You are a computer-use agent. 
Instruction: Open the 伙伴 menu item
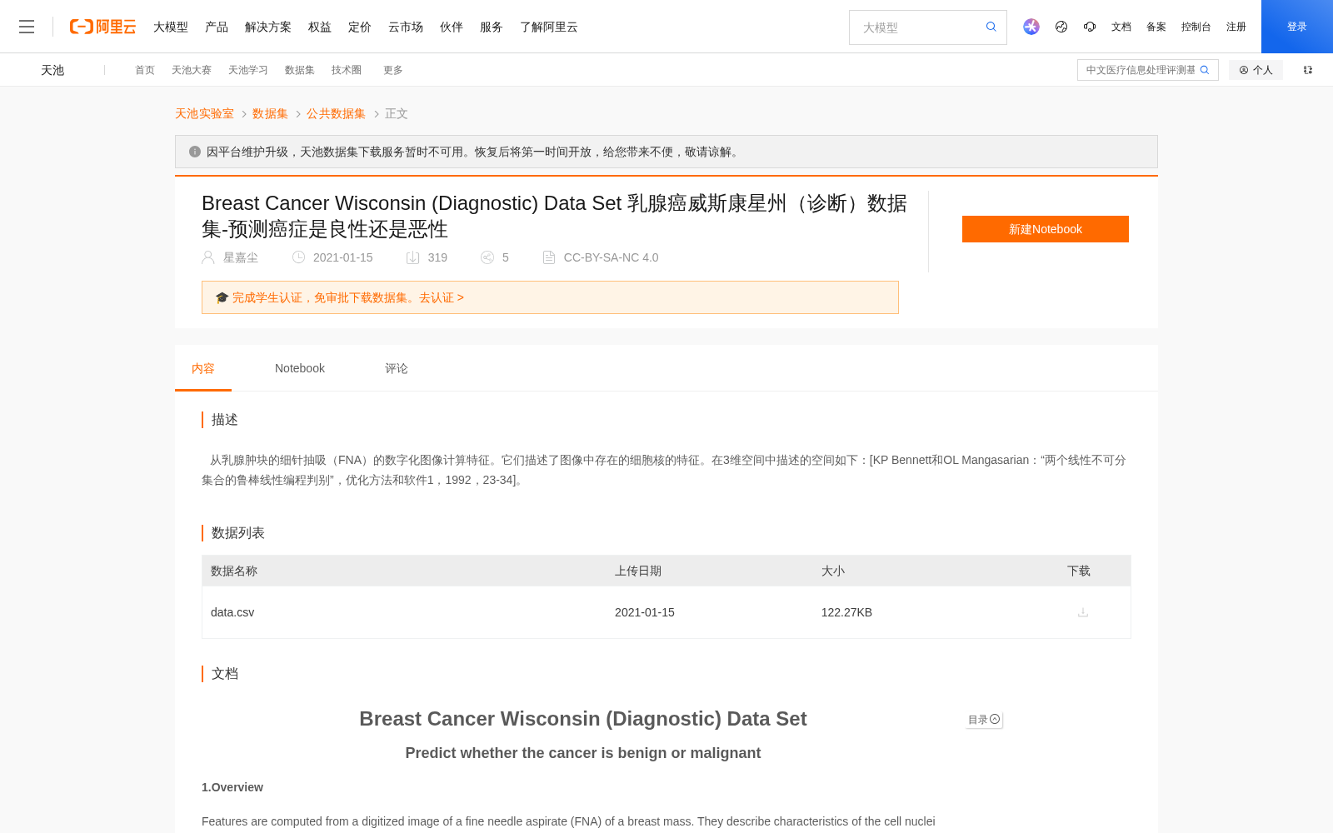point(452,27)
